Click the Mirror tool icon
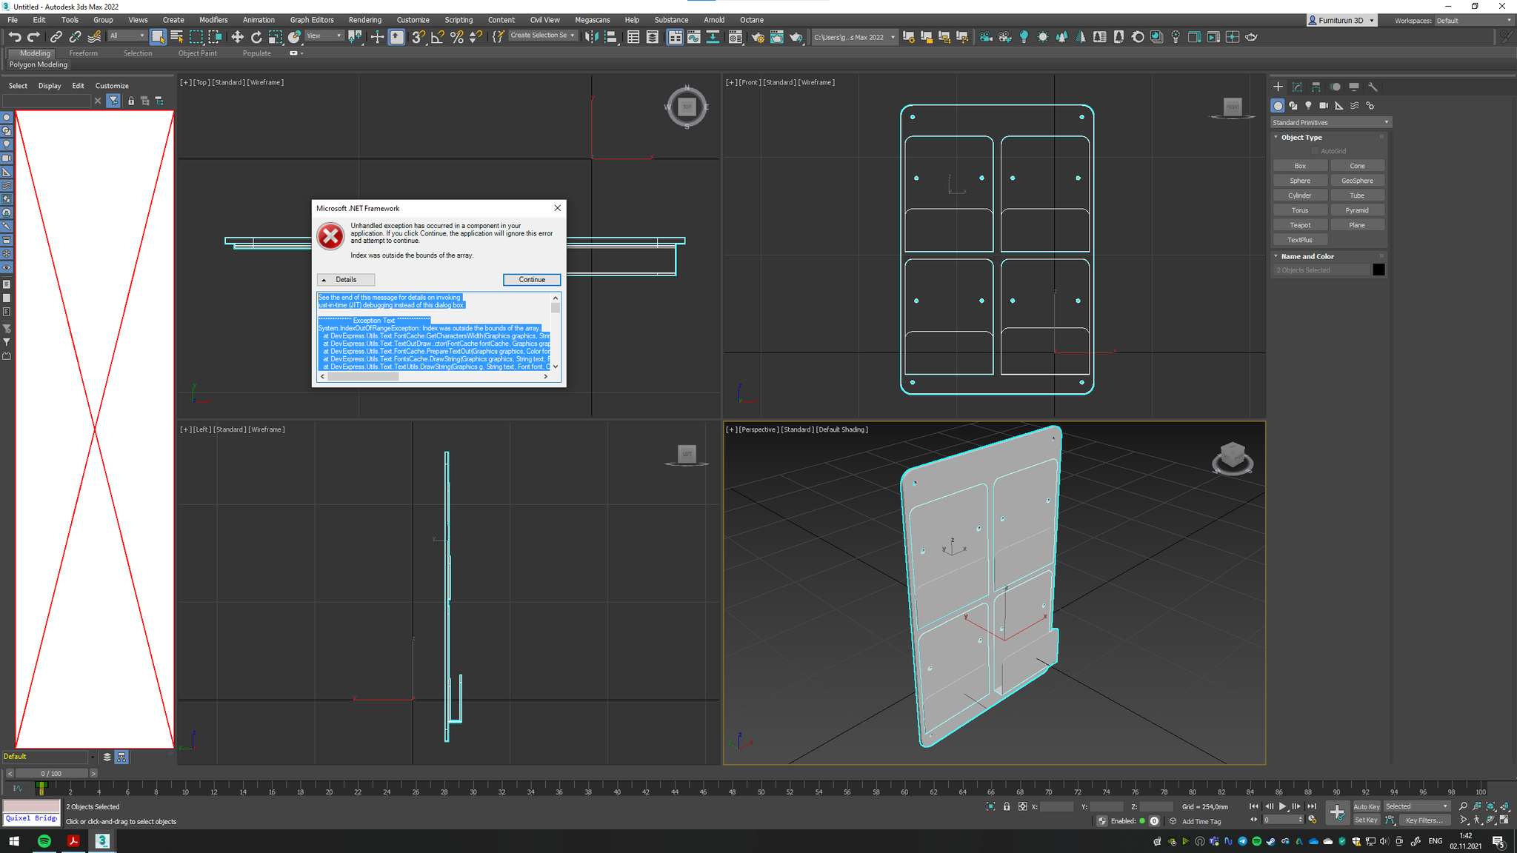The height and width of the screenshot is (853, 1517). [x=591, y=37]
